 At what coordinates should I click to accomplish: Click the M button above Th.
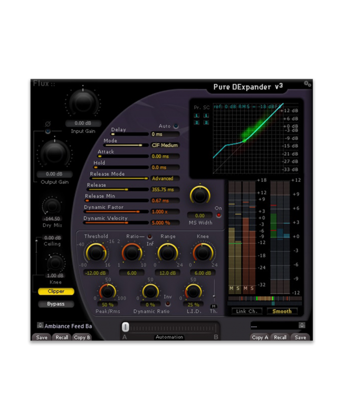(214, 306)
